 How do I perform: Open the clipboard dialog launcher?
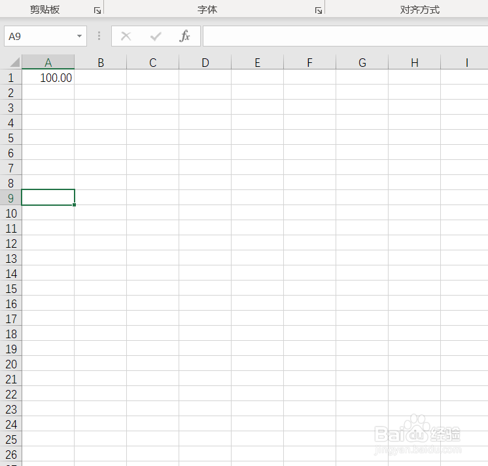point(97,10)
